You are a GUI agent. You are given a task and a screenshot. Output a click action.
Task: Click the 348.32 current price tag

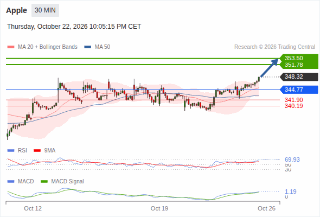tap(299, 76)
